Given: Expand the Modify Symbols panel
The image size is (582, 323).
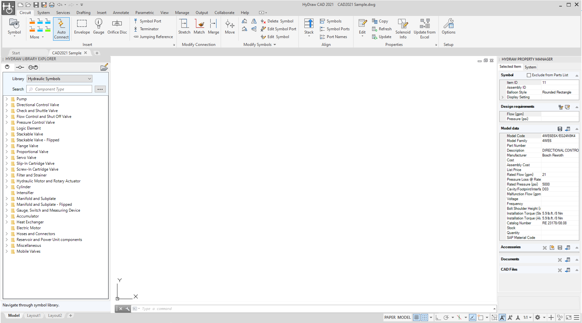Looking at the screenshot, I should (x=259, y=45).
